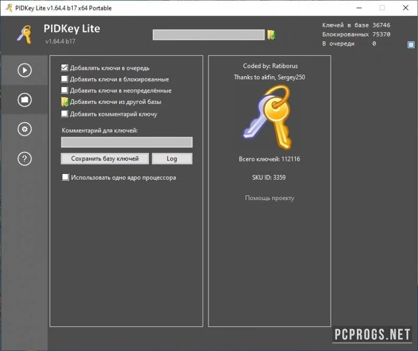The image size is (418, 351).
Task: Enable 'Добавить ключи в неопределённые' checkbox
Action: [x=64, y=90]
